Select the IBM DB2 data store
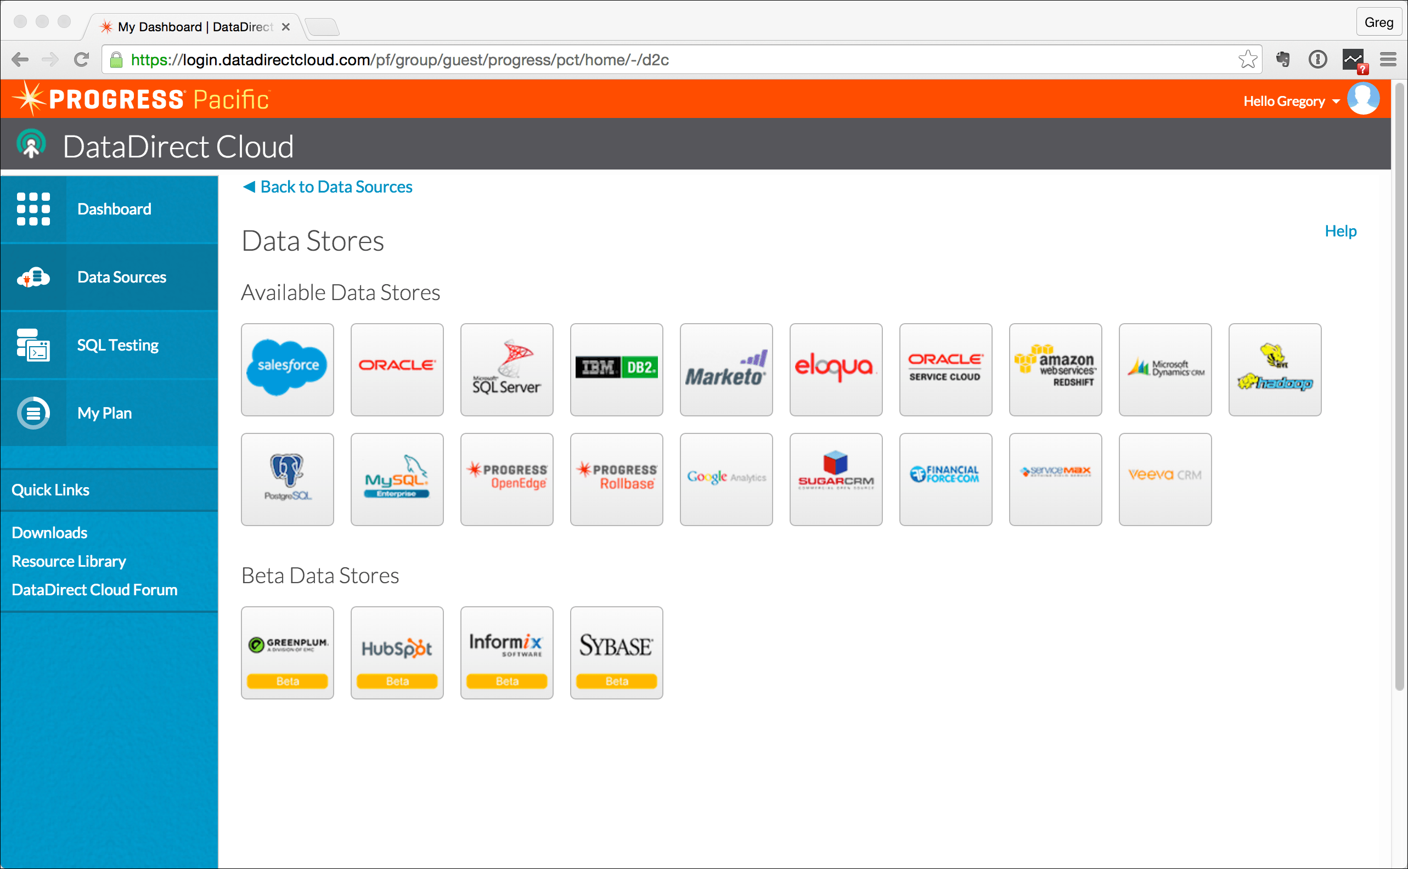 (x=617, y=370)
